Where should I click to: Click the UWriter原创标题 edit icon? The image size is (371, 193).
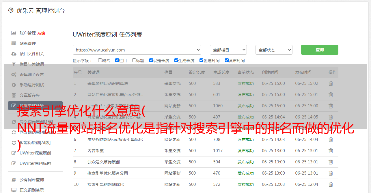point(14,163)
